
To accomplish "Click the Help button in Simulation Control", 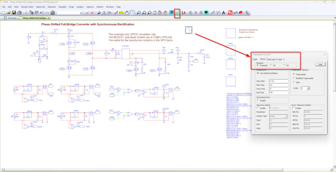I will tap(320, 64).
